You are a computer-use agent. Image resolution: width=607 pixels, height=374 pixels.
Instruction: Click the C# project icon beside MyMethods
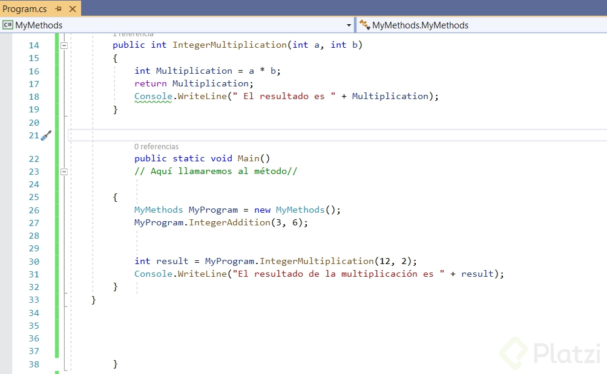(x=7, y=25)
